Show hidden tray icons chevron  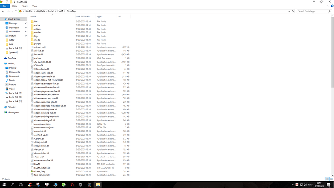(x=293, y=185)
